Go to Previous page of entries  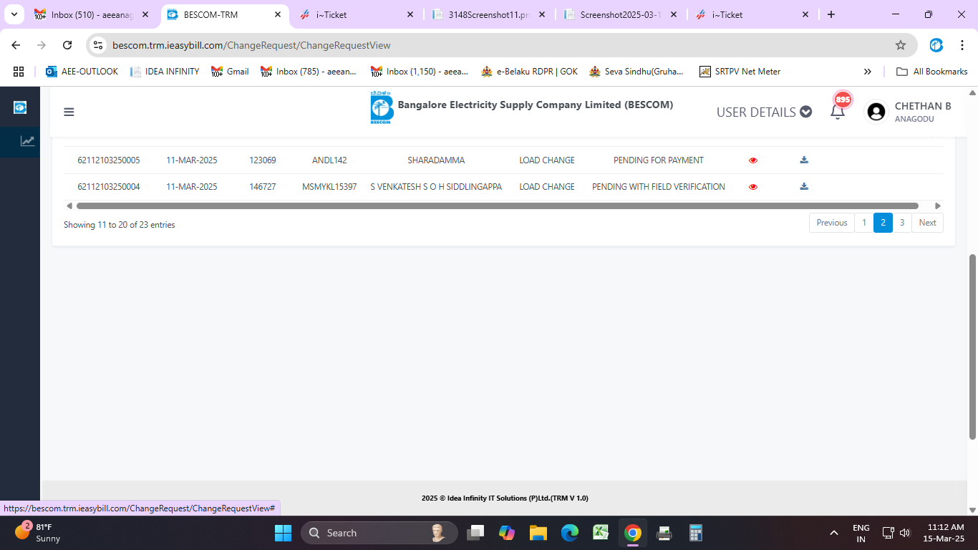click(832, 223)
